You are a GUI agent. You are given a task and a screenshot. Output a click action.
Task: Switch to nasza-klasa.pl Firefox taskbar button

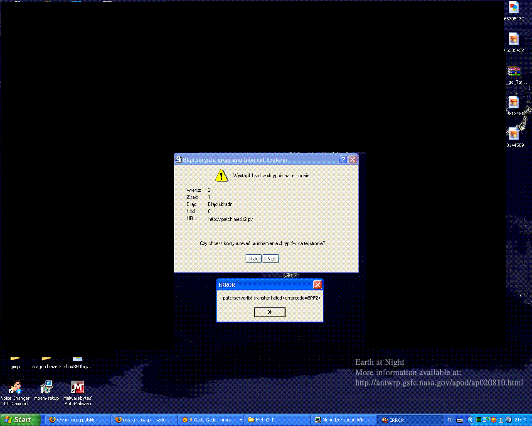(143, 420)
